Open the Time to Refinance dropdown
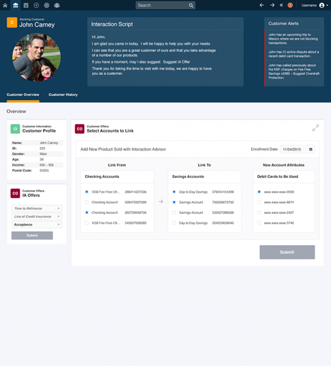This screenshot has width=331, height=366. 37,209
